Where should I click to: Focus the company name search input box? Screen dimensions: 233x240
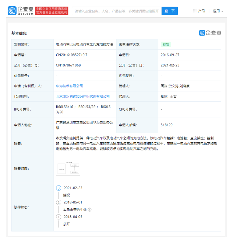(x=116, y=11)
